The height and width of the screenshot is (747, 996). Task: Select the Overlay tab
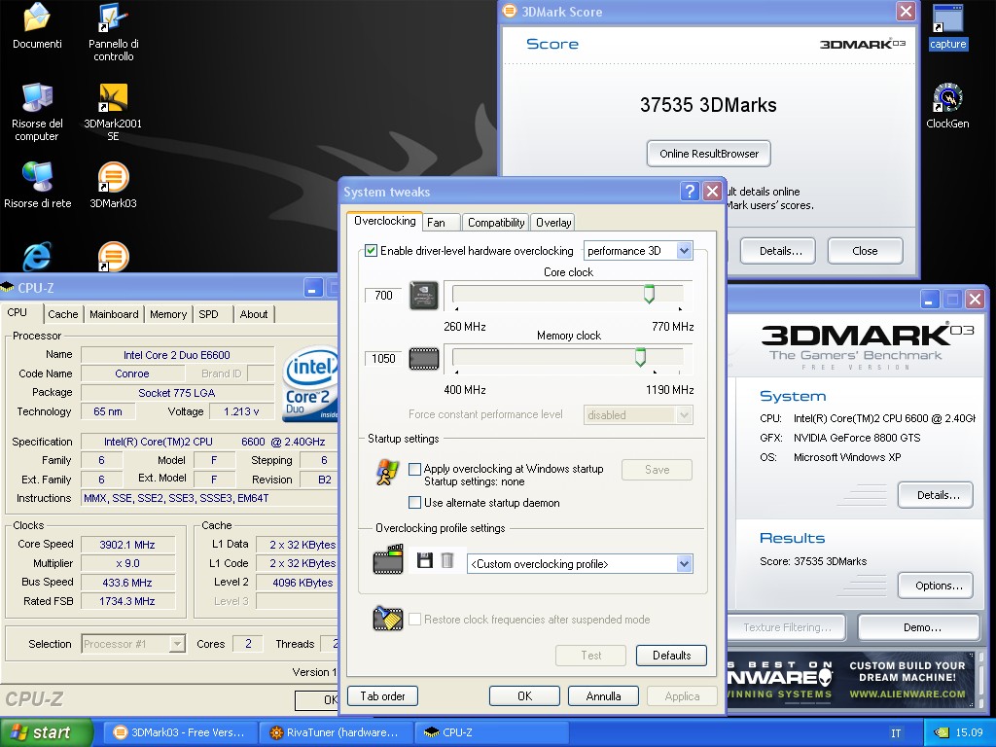coord(553,223)
